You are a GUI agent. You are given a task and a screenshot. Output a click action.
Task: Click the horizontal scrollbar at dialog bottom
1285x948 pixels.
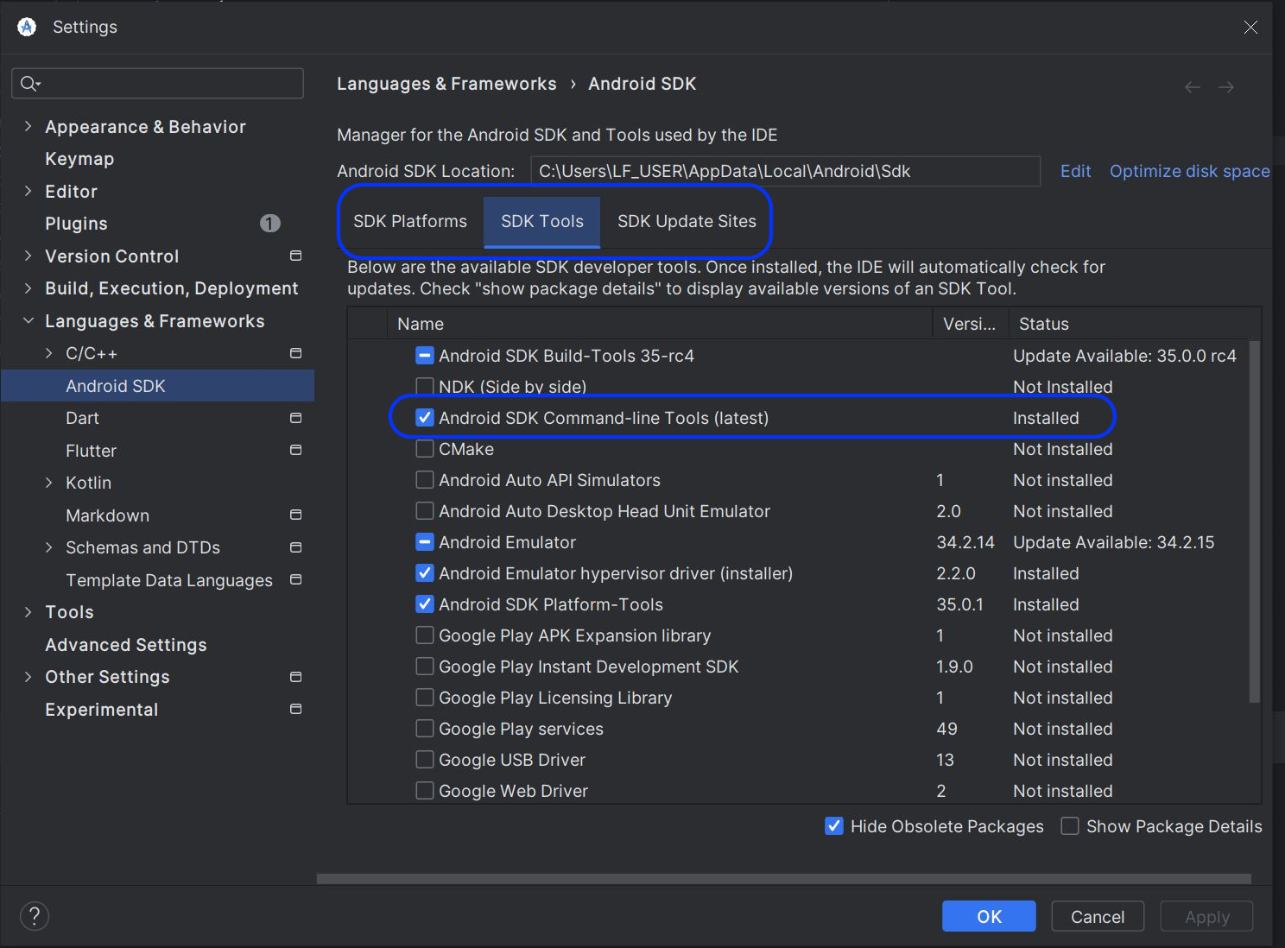pyautogui.click(x=784, y=879)
